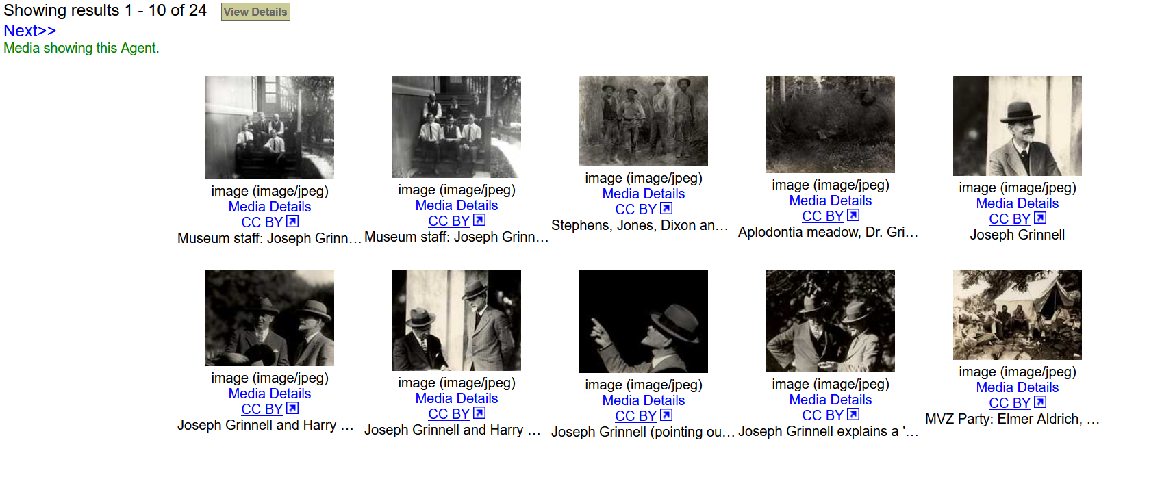
Task: Open external-link icon under MVZ Party image
Action: 1040,402
